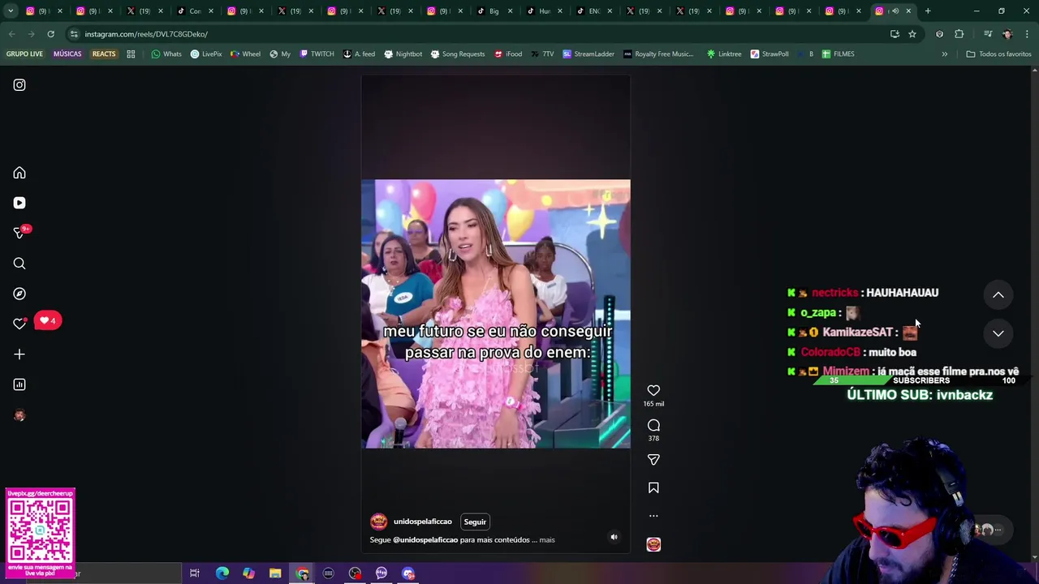Go to Home feed in sidebar
Screen dimensions: 1039x584
(19, 173)
